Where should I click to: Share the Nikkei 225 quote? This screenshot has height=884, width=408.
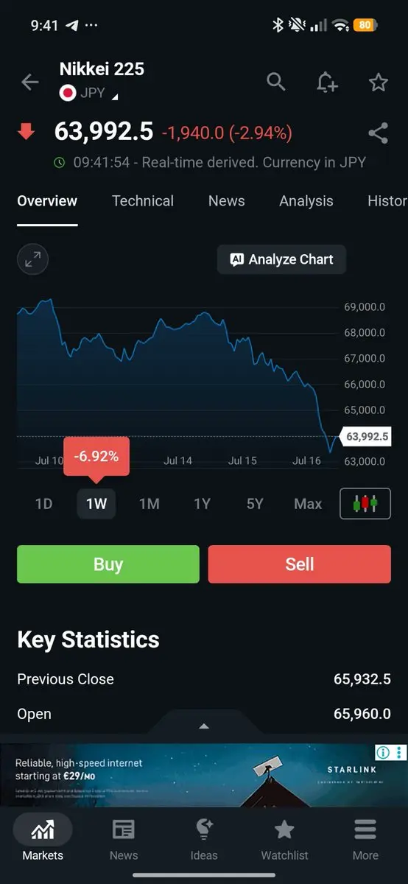point(378,133)
